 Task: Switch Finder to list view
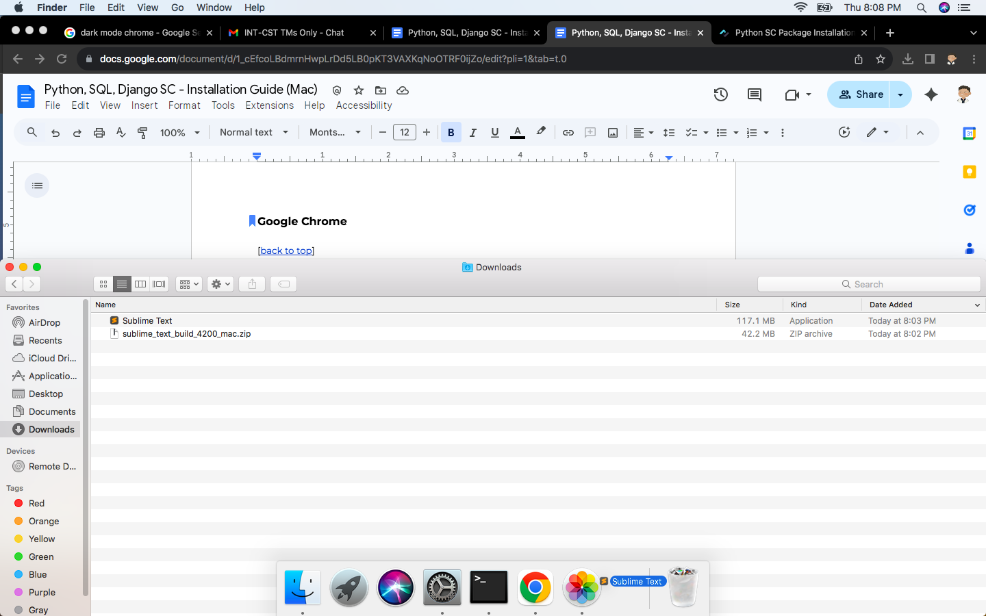(122, 284)
